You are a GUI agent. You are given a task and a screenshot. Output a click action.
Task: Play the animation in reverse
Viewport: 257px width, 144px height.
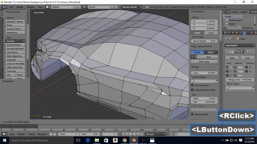pos(131,134)
